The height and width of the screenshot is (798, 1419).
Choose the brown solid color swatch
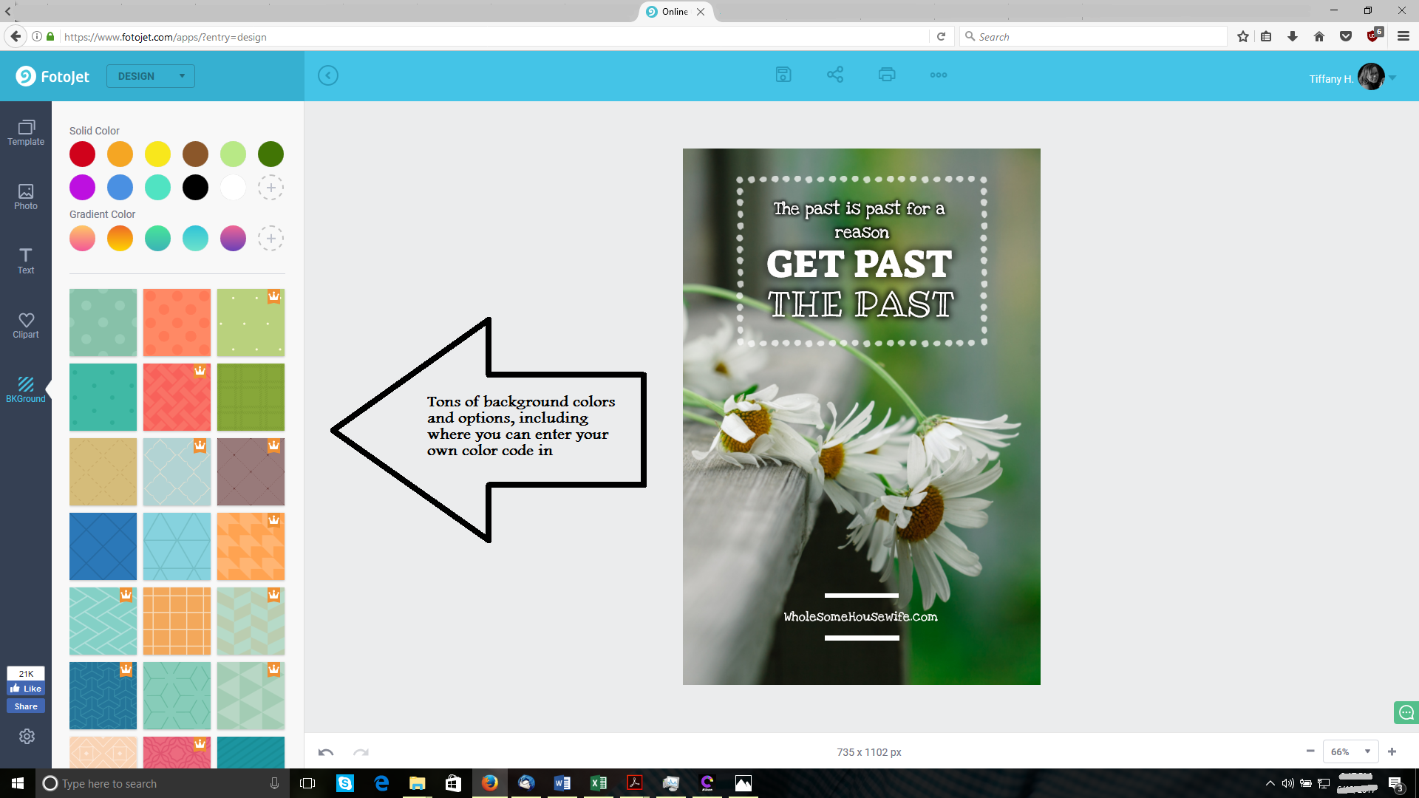195,154
